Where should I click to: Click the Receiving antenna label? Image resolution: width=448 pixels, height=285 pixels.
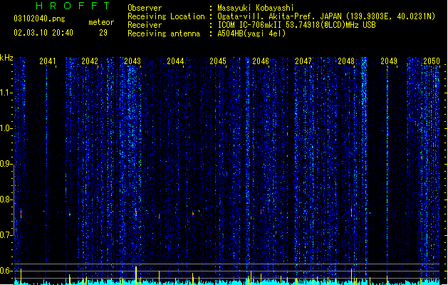coord(164,33)
